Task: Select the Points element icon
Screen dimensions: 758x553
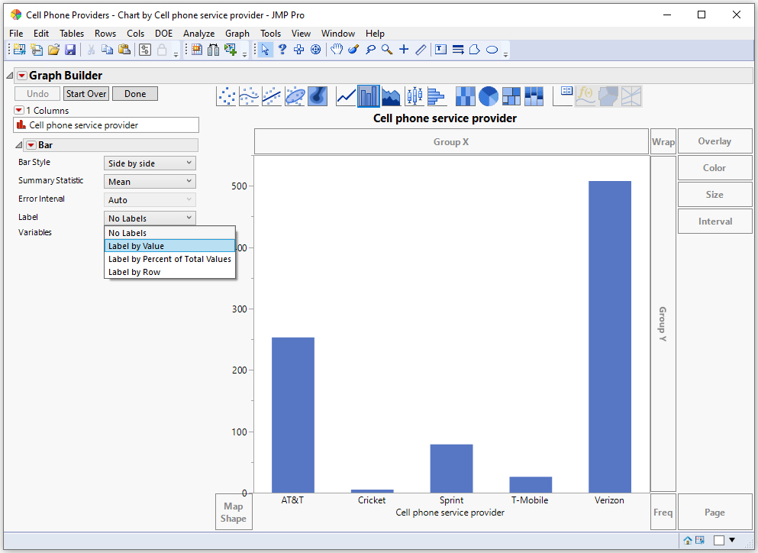Action: 227,95
